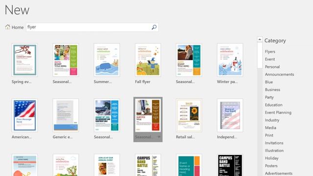Screen dimensions: 313x176
Task: Open the Retail sale sunflower template
Action: [x=189, y=115]
